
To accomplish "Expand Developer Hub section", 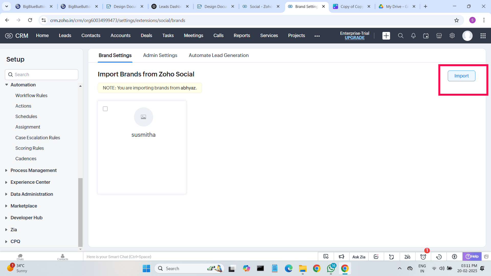I will [x=6, y=218].
